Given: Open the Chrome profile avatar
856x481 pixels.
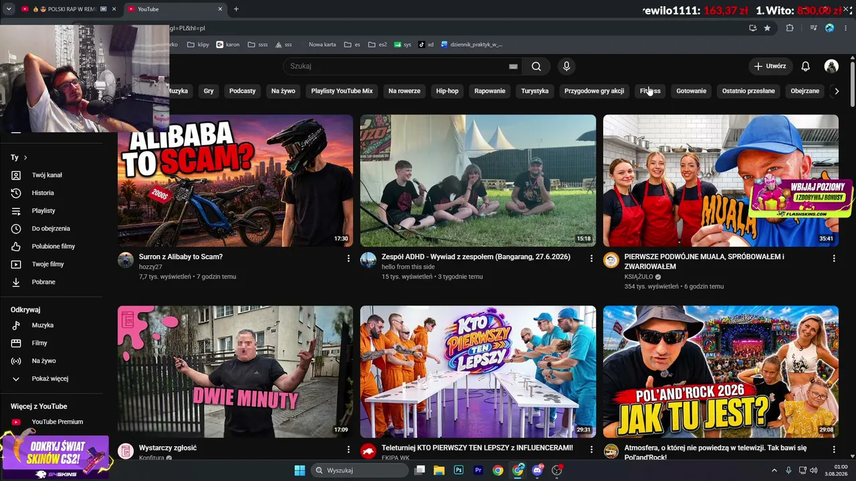Looking at the screenshot, I should click(830, 28).
